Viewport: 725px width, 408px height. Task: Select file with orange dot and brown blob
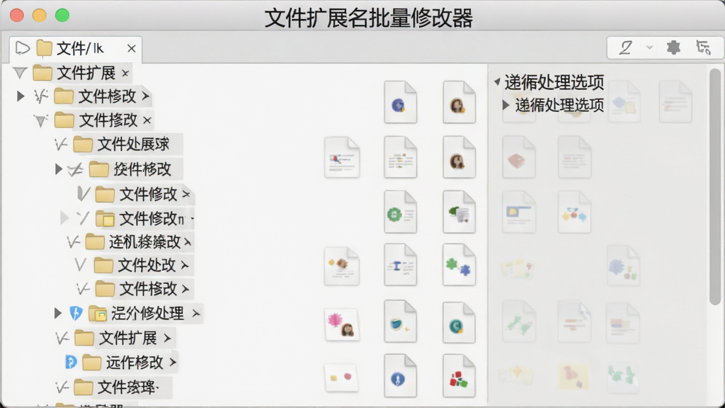(x=342, y=266)
